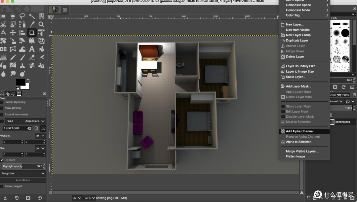Select the 3D Transform cube tool

41,41
